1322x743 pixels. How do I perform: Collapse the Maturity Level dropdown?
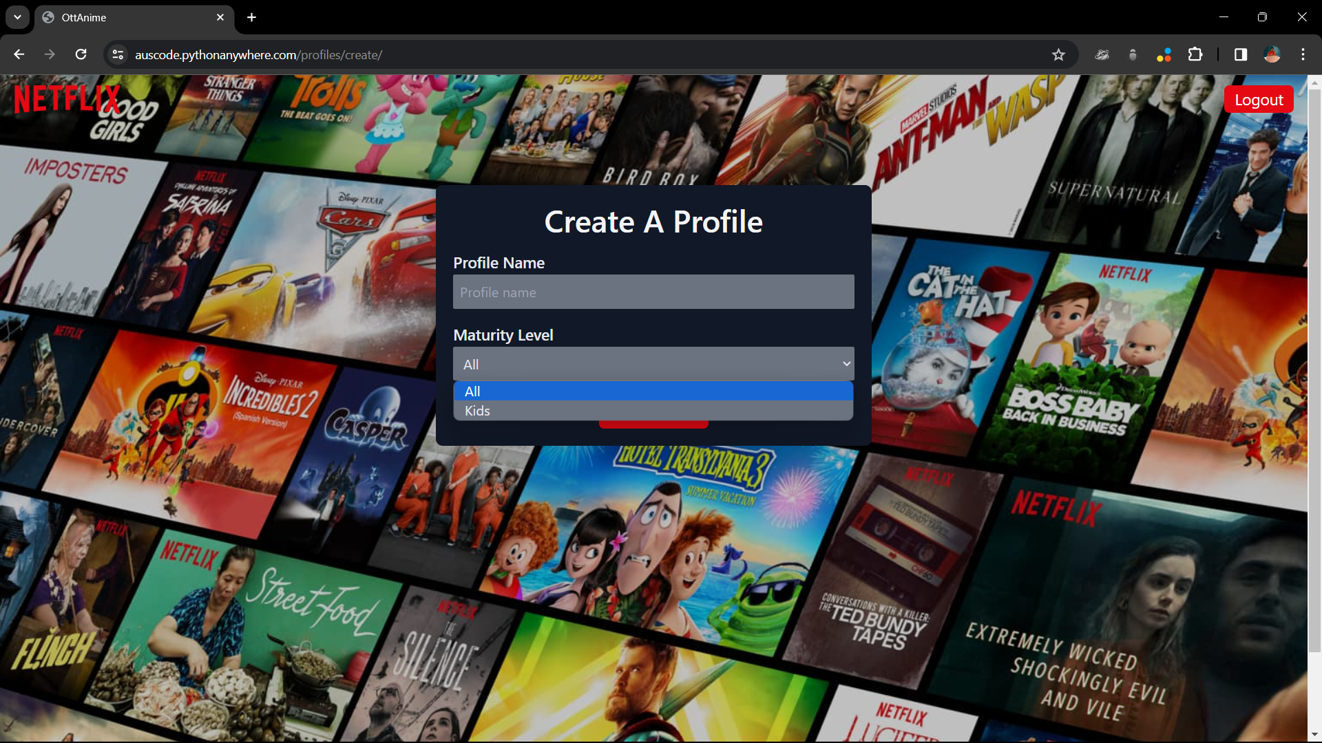click(x=653, y=364)
